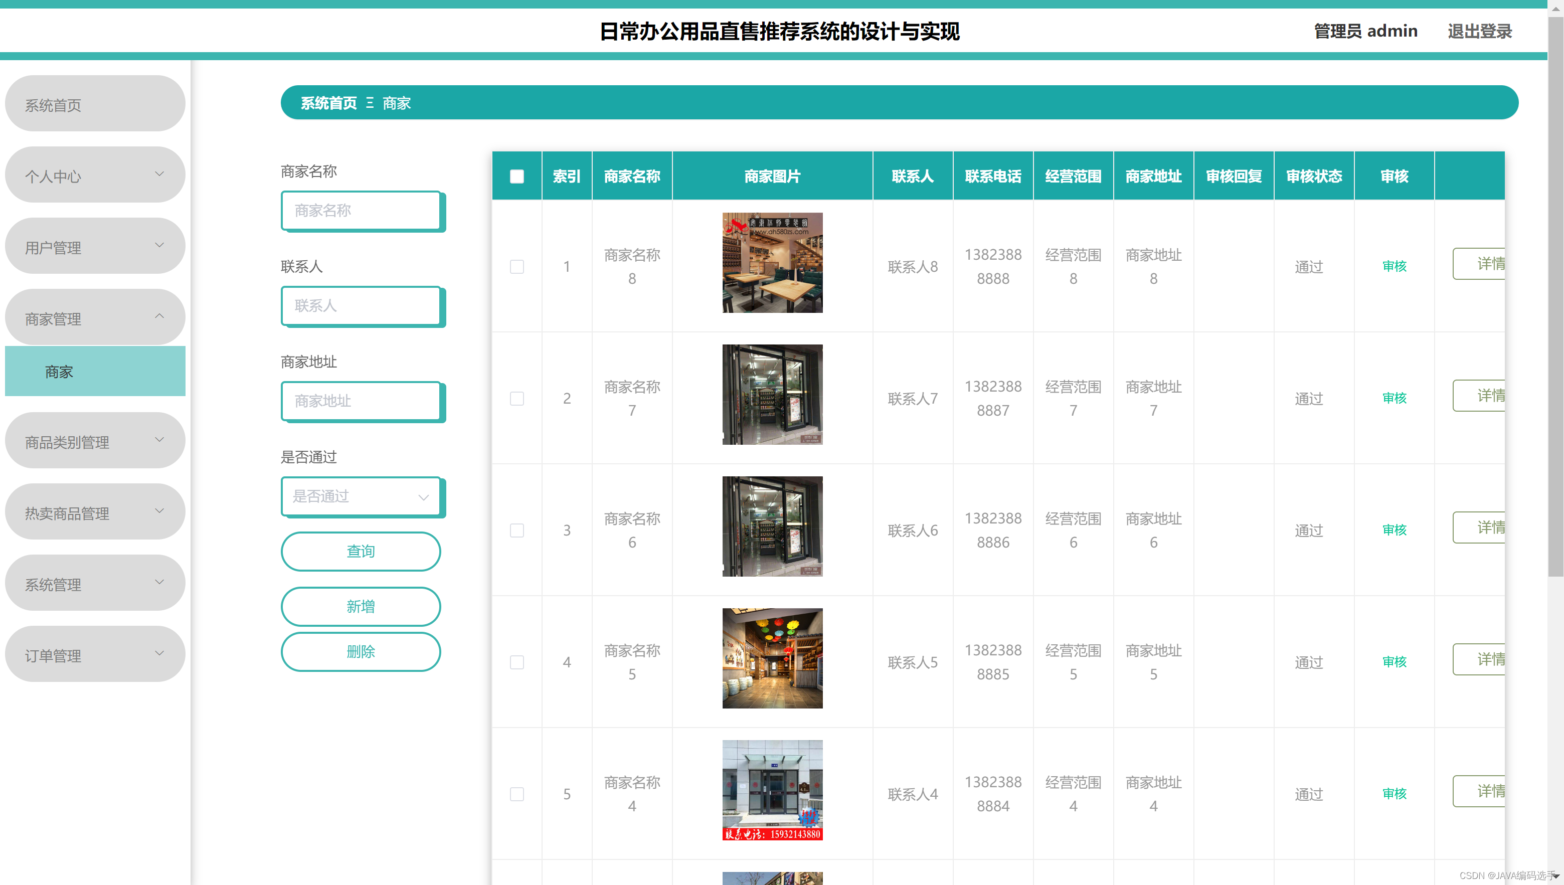Image resolution: width=1564 pixels, height=885 pixels.
Task: Select the checkbox for row 4
Action: coord(516,662)
